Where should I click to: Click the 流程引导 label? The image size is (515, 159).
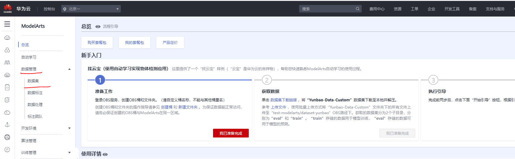tap(111, 26)
